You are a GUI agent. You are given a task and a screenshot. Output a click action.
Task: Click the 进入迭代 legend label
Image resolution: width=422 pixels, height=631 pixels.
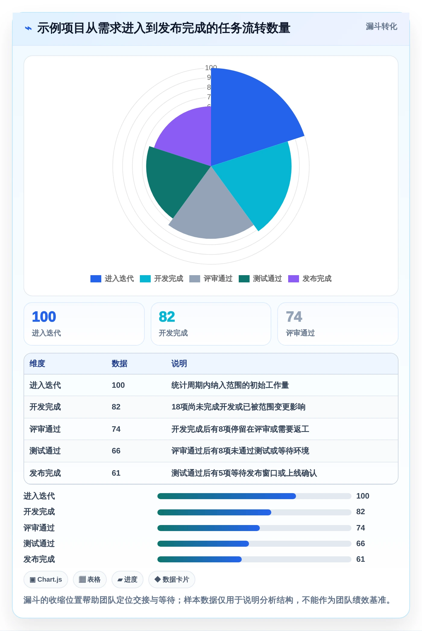point(119,279)
